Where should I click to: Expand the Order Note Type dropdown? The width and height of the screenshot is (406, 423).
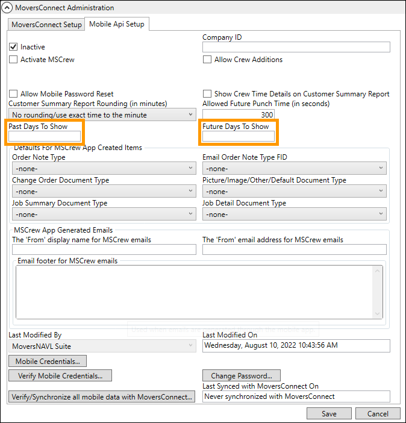pos(102,169)
